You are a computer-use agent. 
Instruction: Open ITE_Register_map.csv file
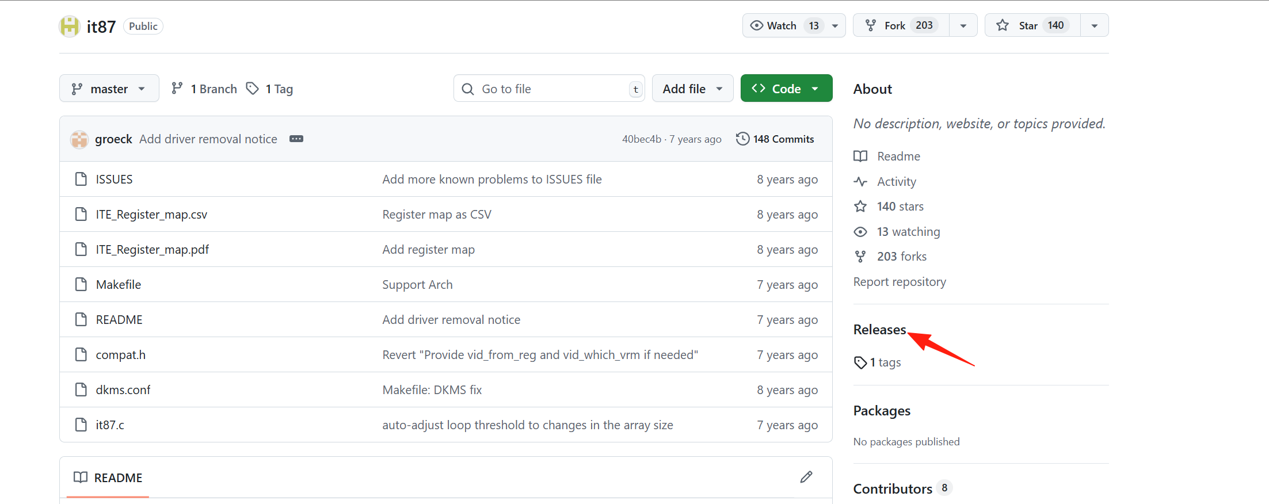[151, 215]
